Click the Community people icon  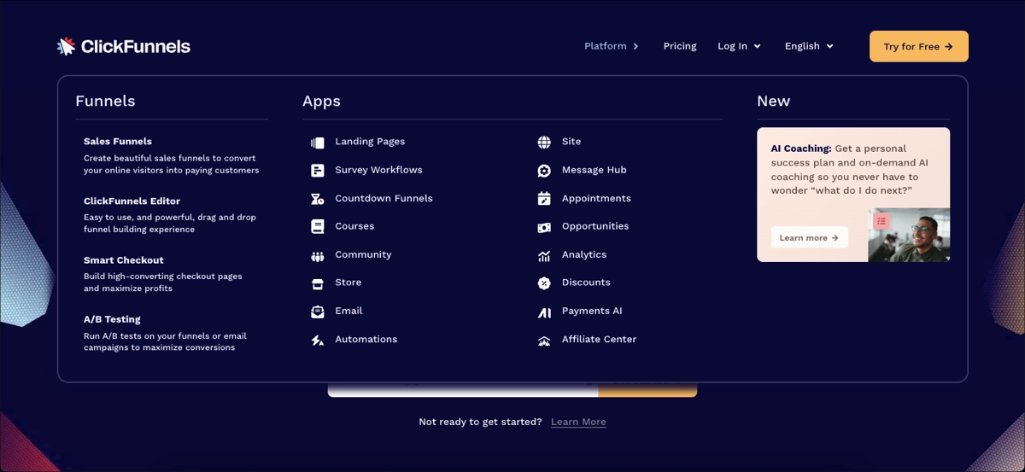[x=318, y=256]
